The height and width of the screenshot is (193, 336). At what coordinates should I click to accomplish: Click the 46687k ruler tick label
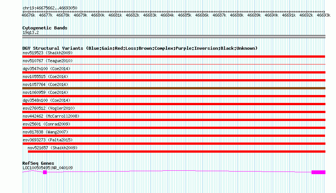click(x=219, y=15)
